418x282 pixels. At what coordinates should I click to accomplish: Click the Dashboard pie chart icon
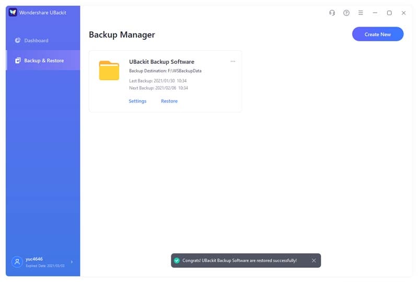[x=18, y=40]
